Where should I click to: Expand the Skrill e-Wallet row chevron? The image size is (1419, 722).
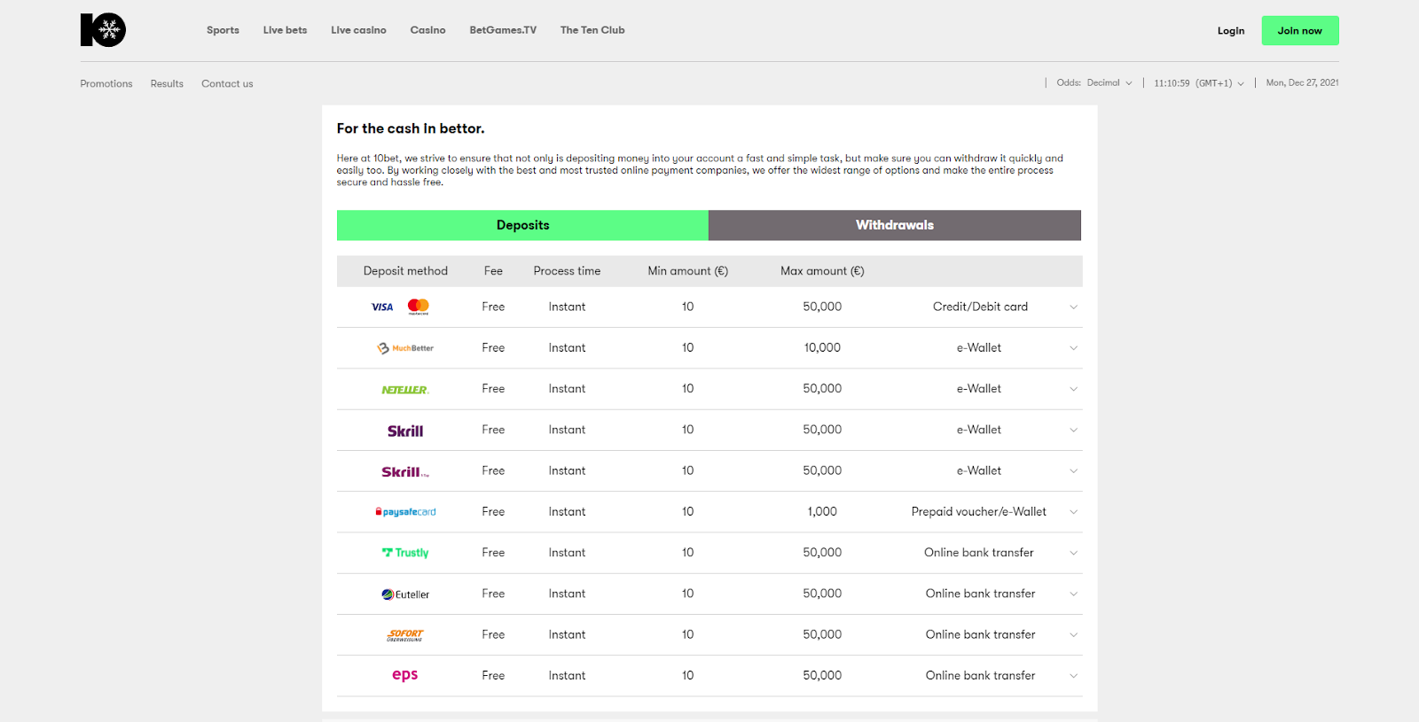(1073, 430)
